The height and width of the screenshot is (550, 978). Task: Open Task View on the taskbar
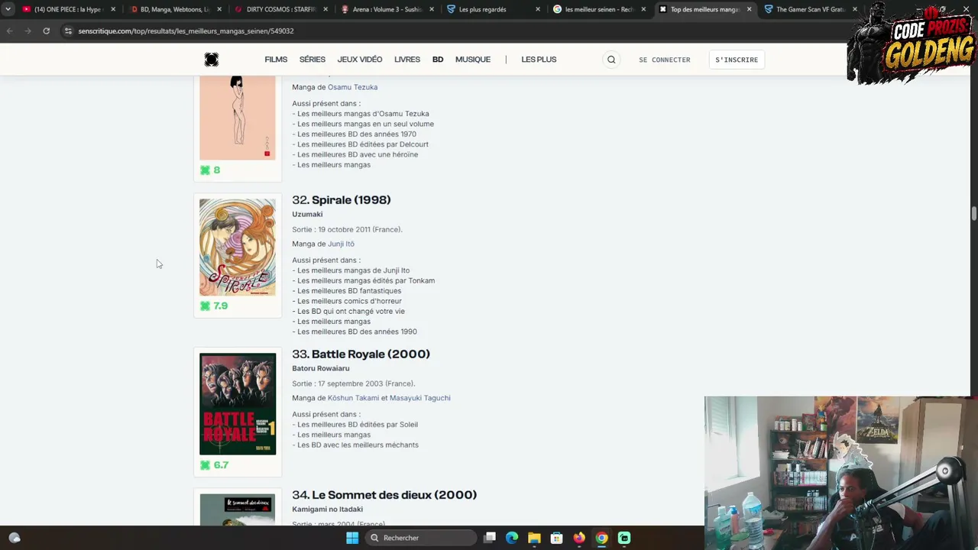(x=490, y=538)
